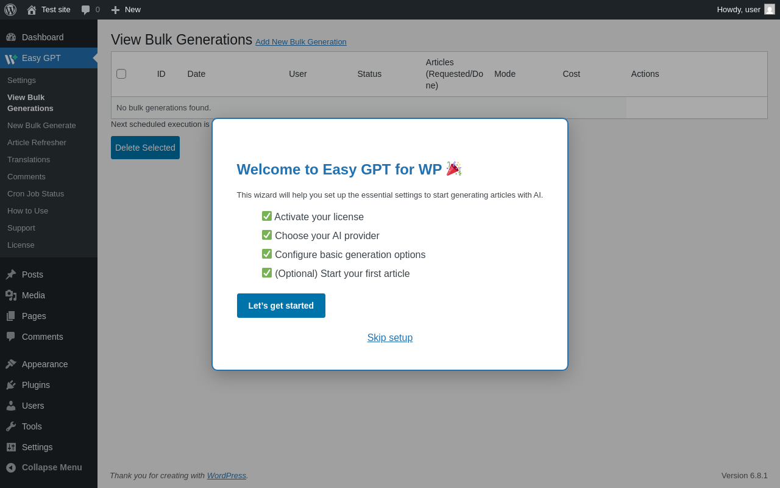
Task: Open the WordPress link in footer
Action: 227,475
